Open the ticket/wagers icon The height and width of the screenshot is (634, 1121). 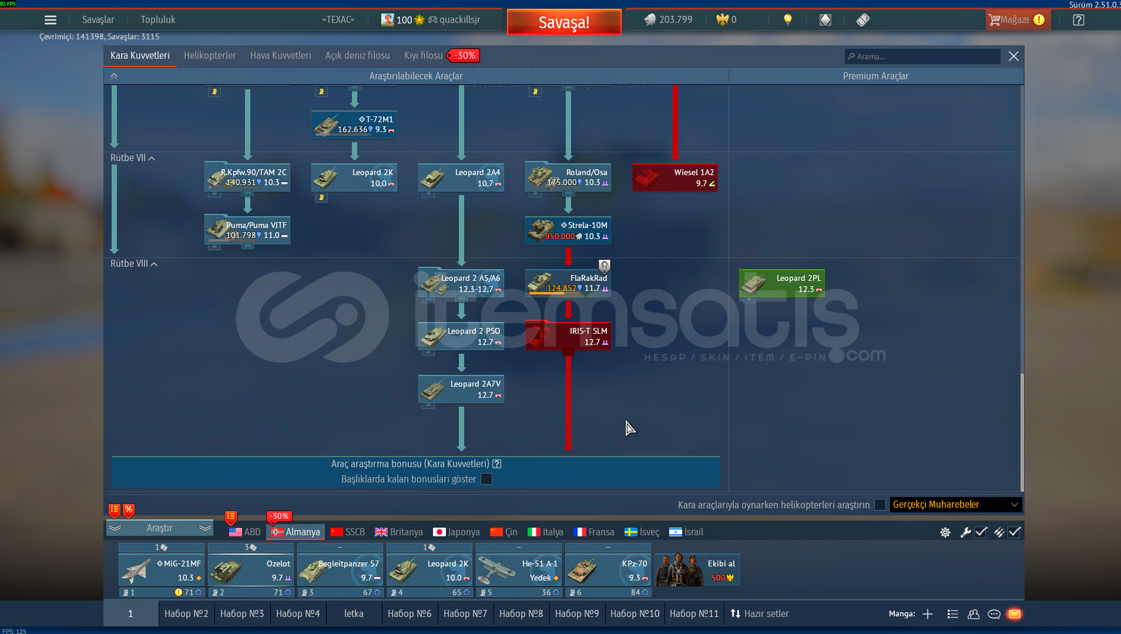click(x=862, y=20)
